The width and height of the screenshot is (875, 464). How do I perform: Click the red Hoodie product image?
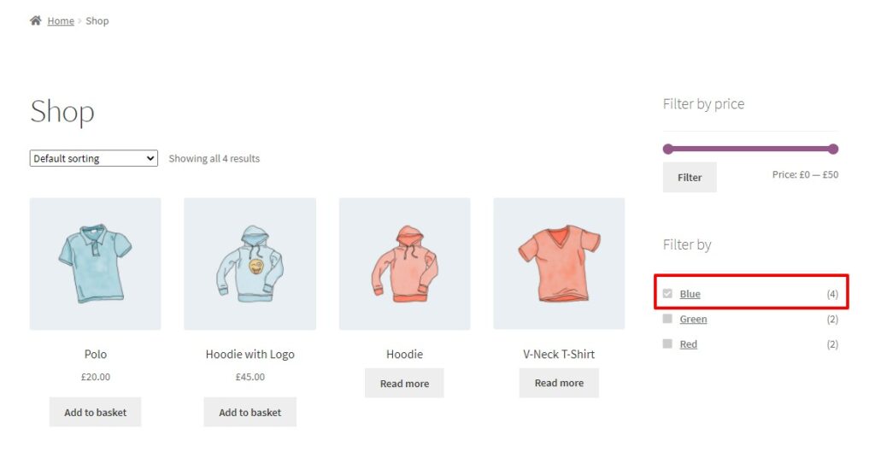pos(404,263)
